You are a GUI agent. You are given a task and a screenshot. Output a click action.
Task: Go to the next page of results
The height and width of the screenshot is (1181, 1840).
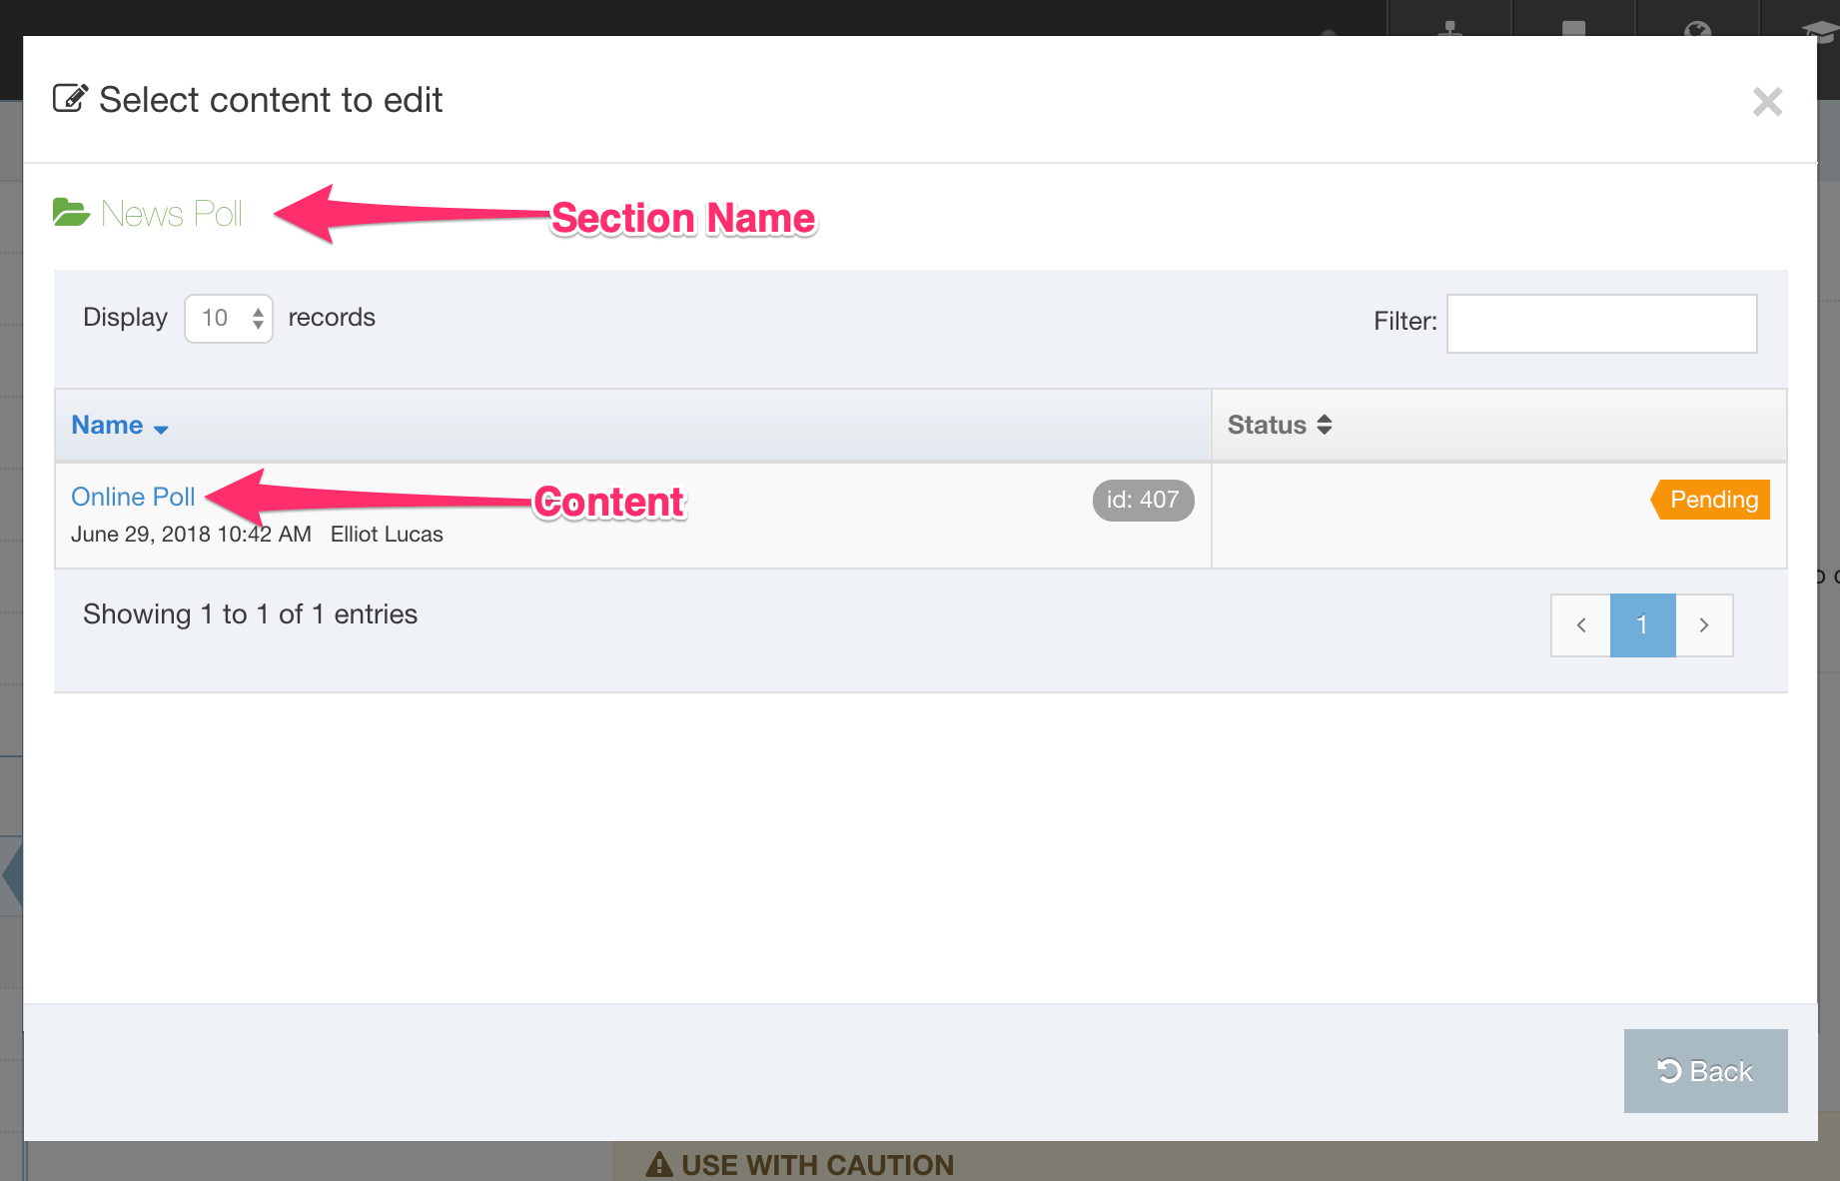[x=1704, y=625]
